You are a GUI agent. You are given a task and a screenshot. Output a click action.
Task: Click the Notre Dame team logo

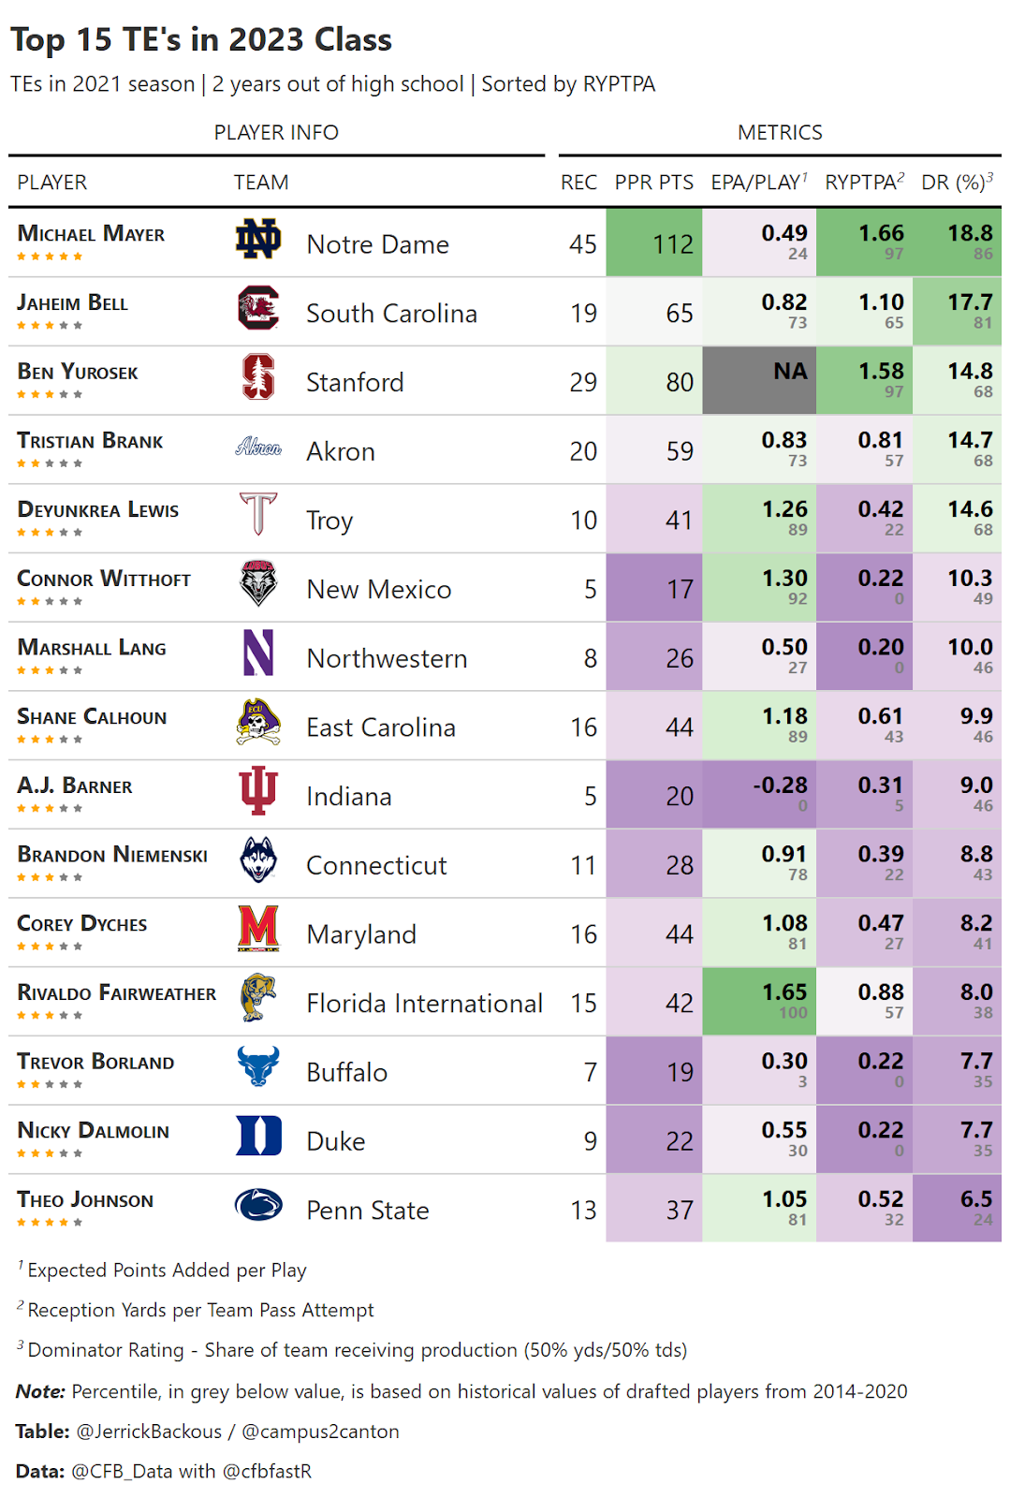[257, 240]
